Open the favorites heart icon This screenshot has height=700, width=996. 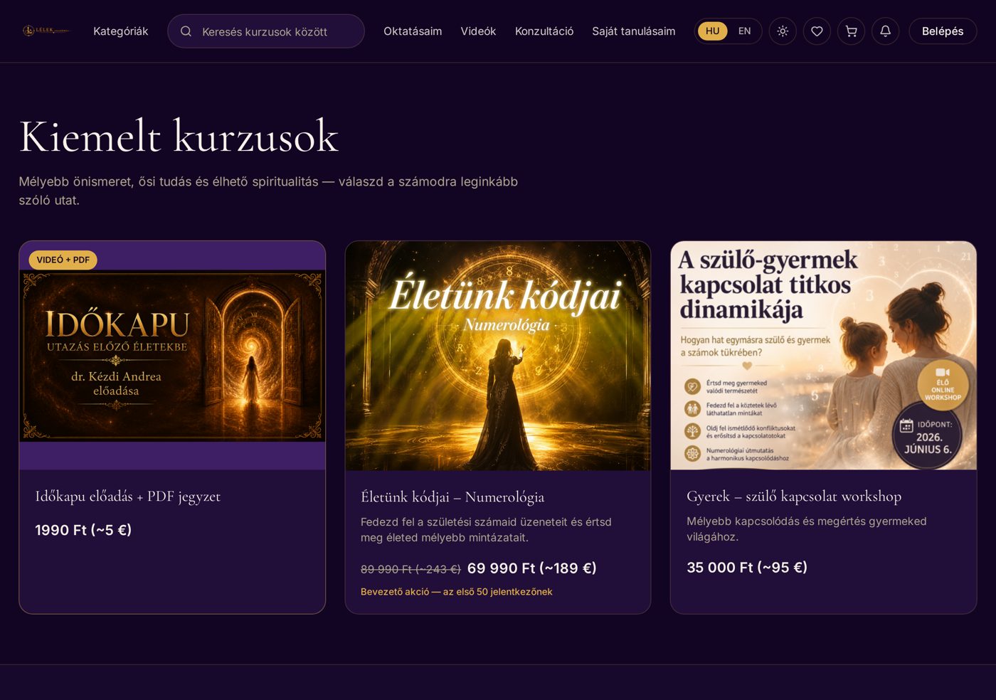point(817,31)
